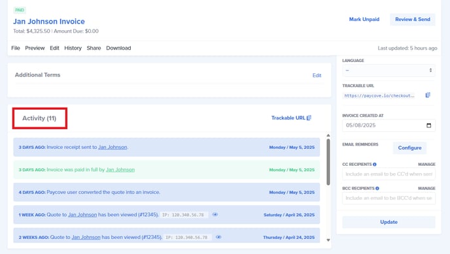This screenshot has width=450, height=254.
Task: Click the eye icon on the April 24 view entry
Action: coord(218,237)
